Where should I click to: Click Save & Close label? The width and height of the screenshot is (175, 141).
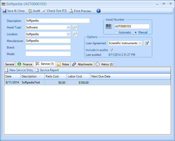tap(16, 11)
